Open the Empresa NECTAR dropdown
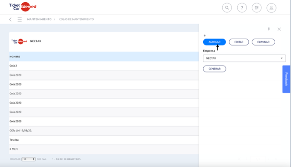This screenshot has width=291, height=167. [x=244, y=58]
